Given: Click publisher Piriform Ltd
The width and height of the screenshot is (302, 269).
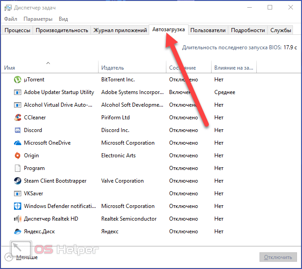Looking at the screenshot, I should 115,118.
